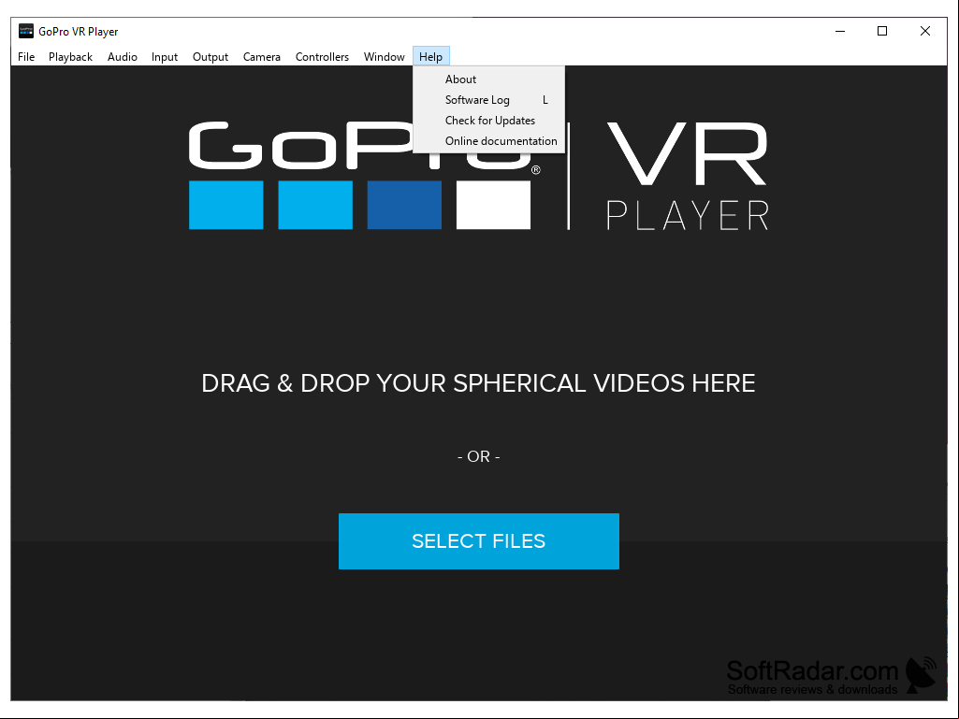Open the Audio menu
Viewport: 959px width, 719px height.
coord(123,57)
